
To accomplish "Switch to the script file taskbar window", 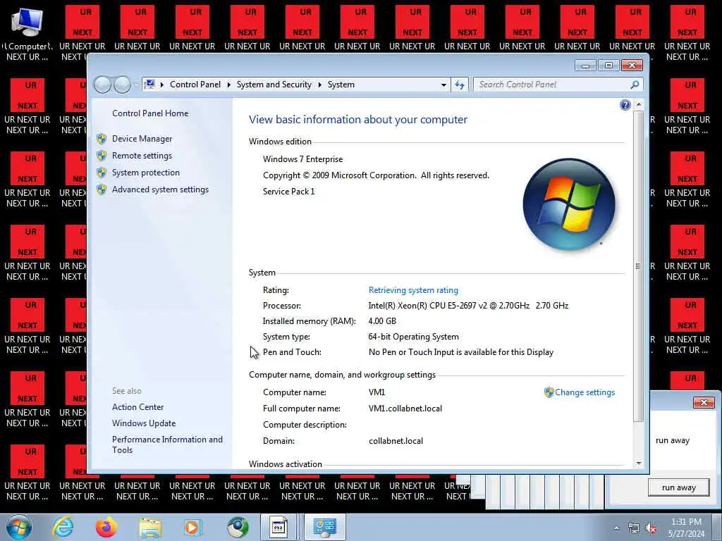I will 278,527.
